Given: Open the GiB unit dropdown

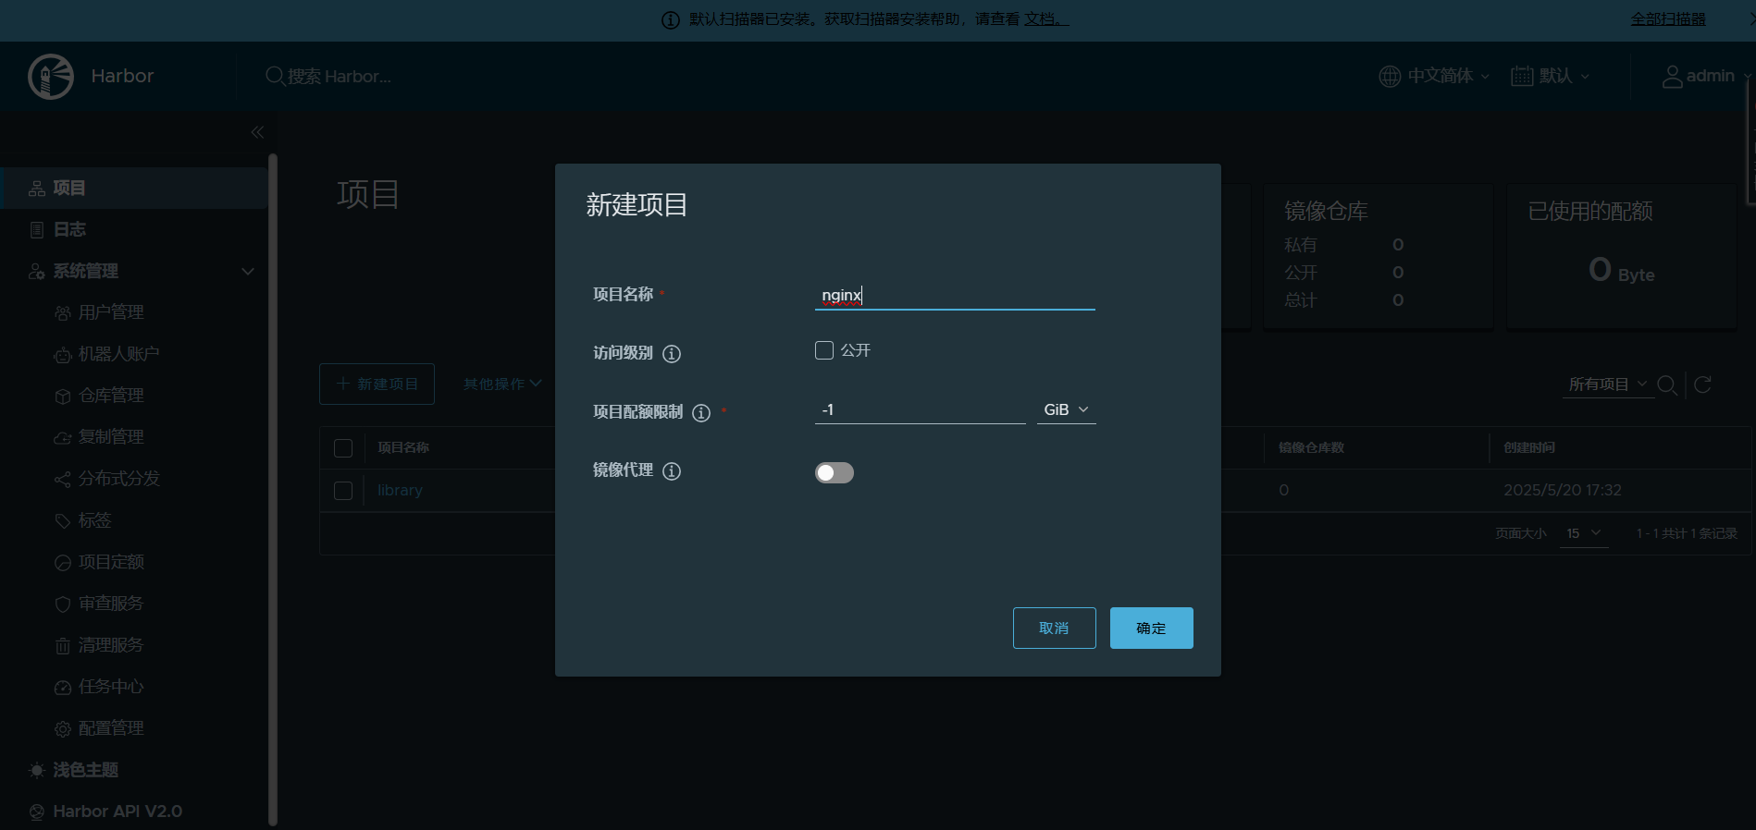Looking at the screenshot, I should (1067, 409).
